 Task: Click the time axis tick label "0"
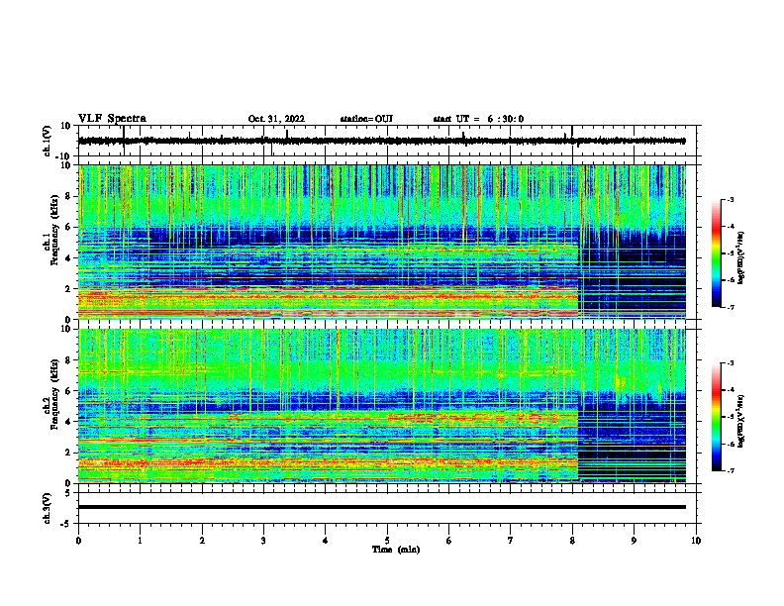[x=78, y=541]
